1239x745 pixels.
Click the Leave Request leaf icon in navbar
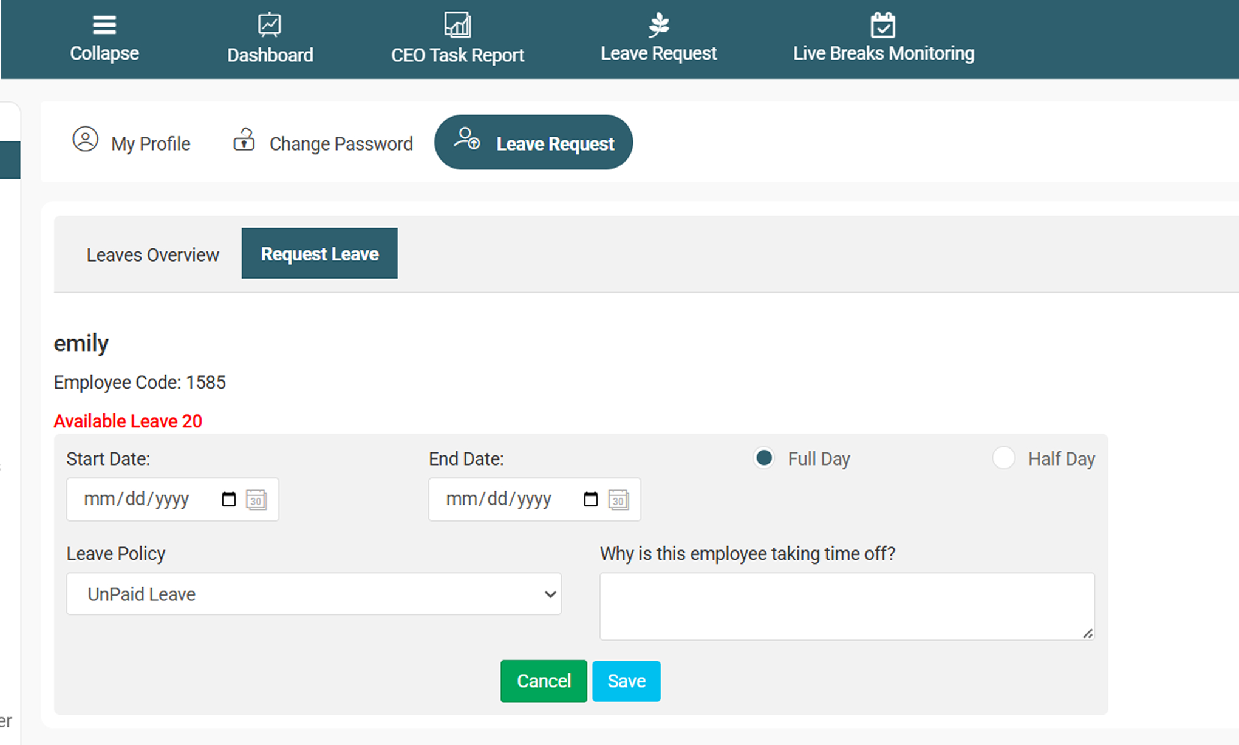tap(658, 25)
